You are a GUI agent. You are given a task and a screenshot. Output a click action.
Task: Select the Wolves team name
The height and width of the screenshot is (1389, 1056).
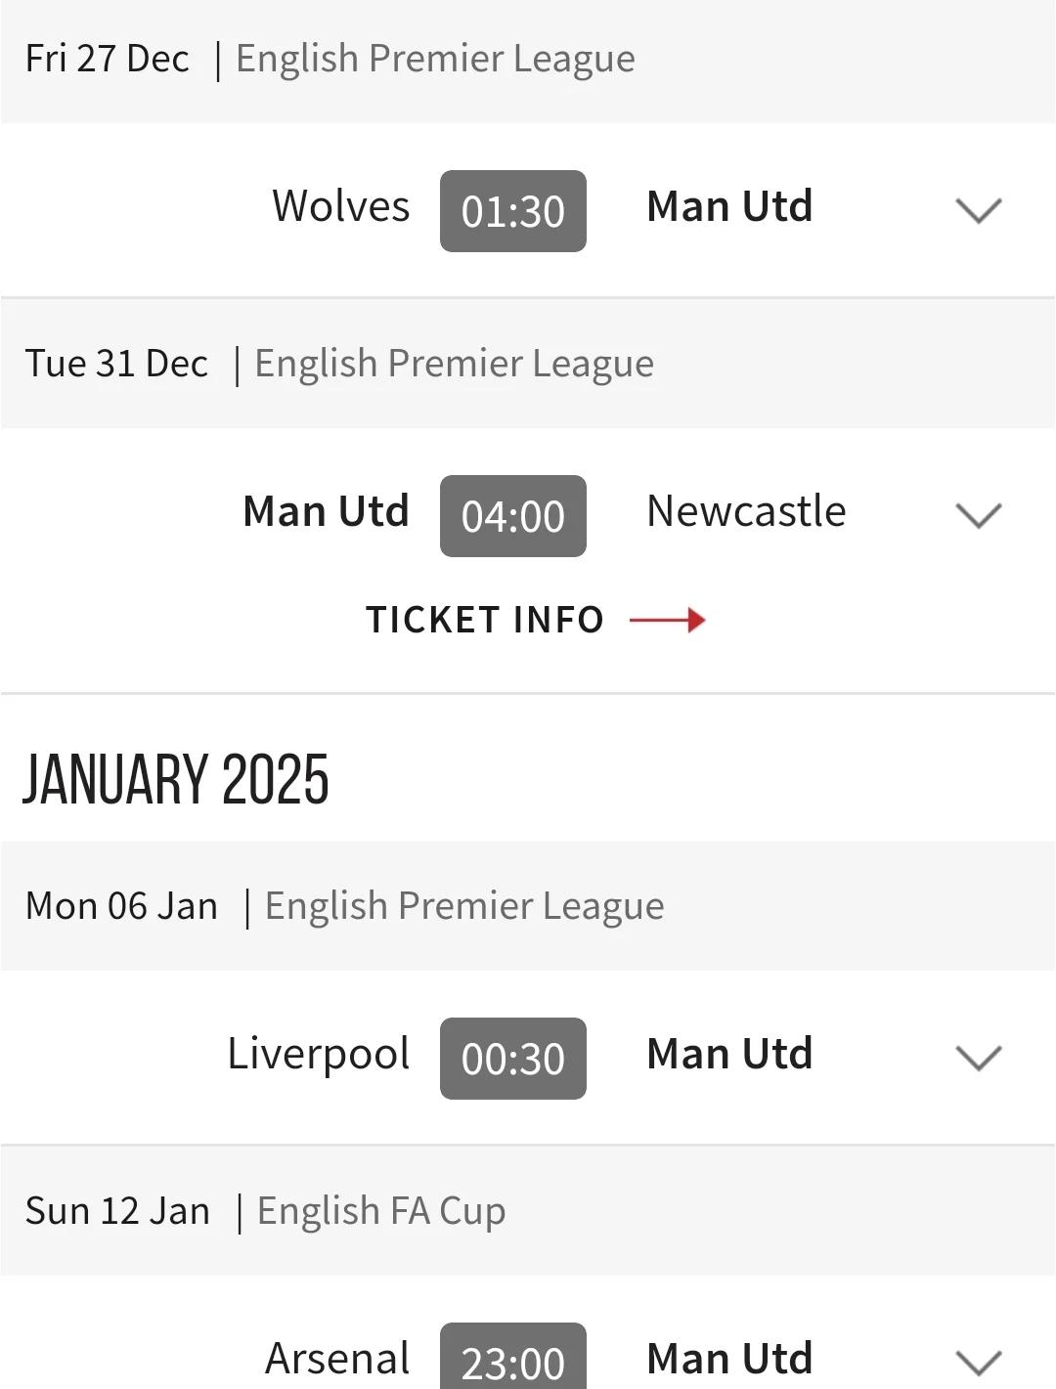point(341,206)
